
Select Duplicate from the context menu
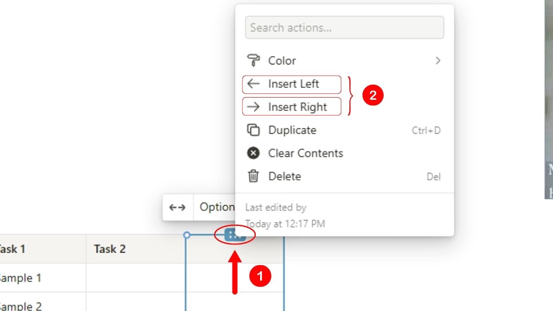292,130
